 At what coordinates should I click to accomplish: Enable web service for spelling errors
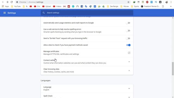[128, 31]
